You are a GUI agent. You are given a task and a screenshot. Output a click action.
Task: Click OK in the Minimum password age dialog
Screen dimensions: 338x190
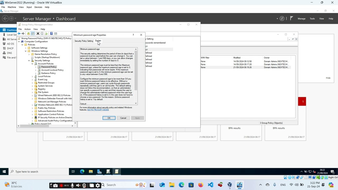[x=109, y=118]
